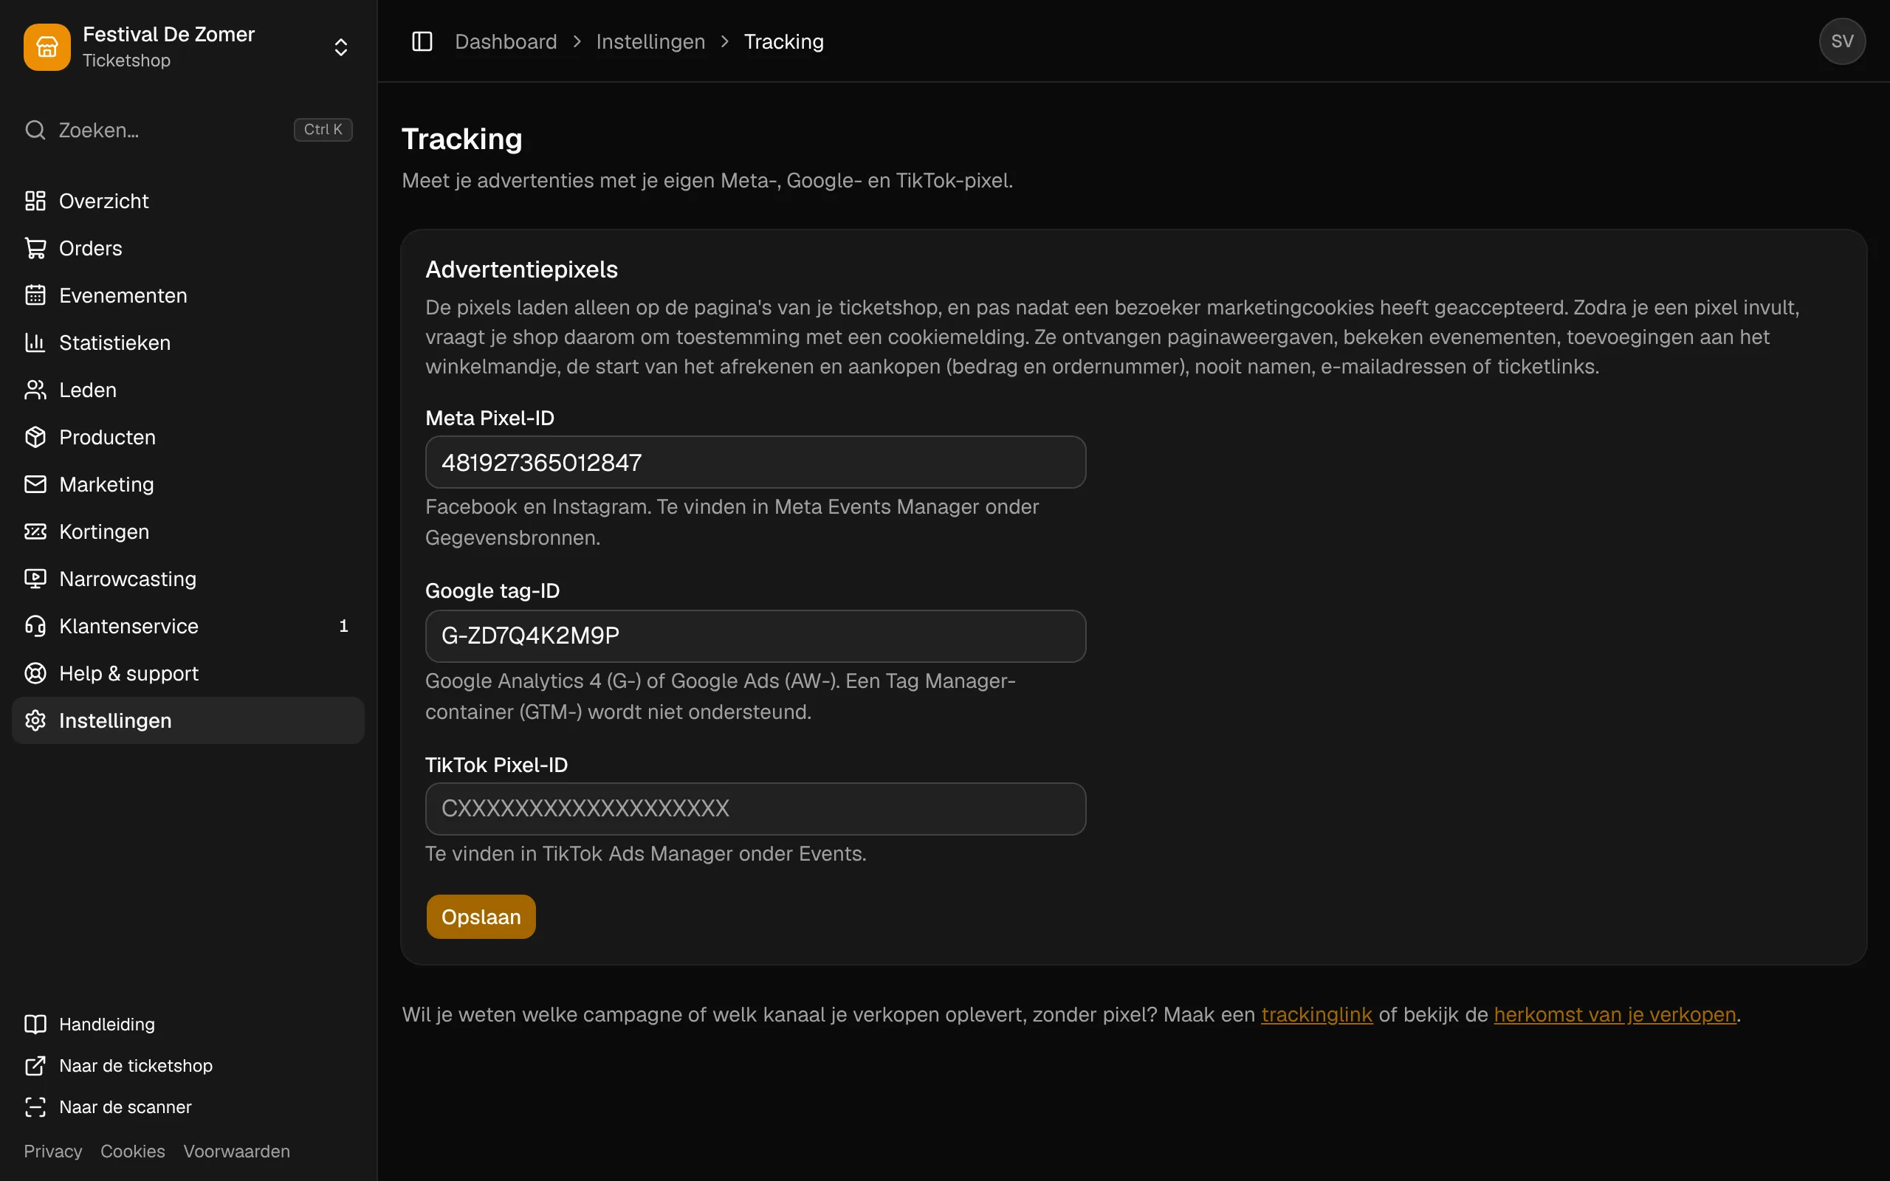This screenshot has width=1890, height=1181.
Task: Click the Tracking breadcrumb item
Action: point(783,41)
